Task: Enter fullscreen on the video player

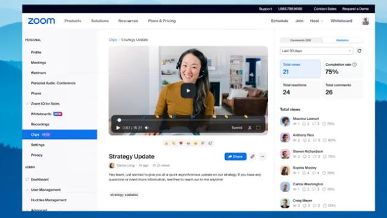Action: point(258,128)
